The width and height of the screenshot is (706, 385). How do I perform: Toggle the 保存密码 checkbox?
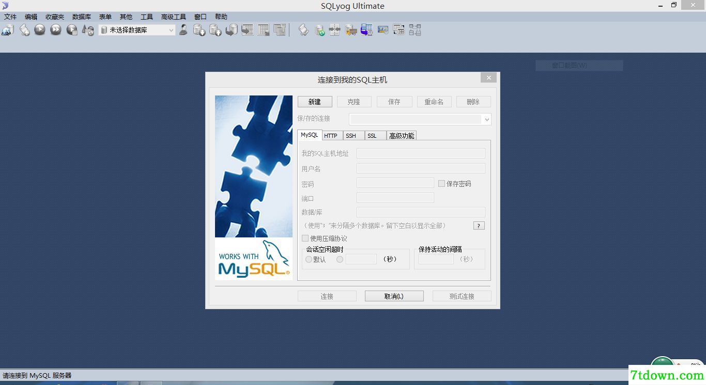[441, 183]
